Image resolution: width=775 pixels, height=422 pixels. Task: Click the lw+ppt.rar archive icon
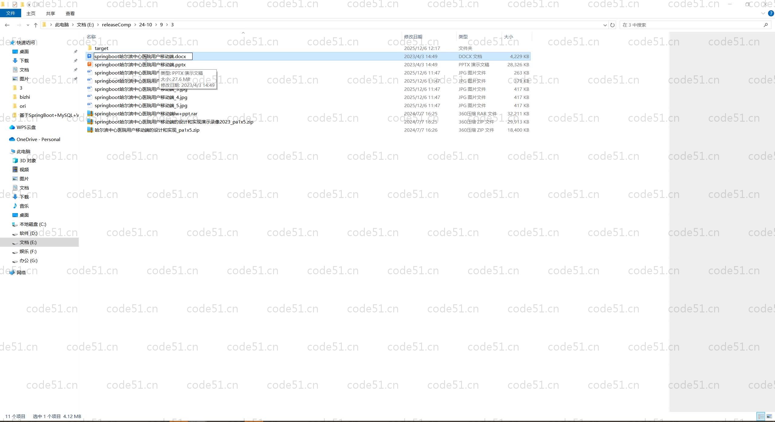pos(90,114)
